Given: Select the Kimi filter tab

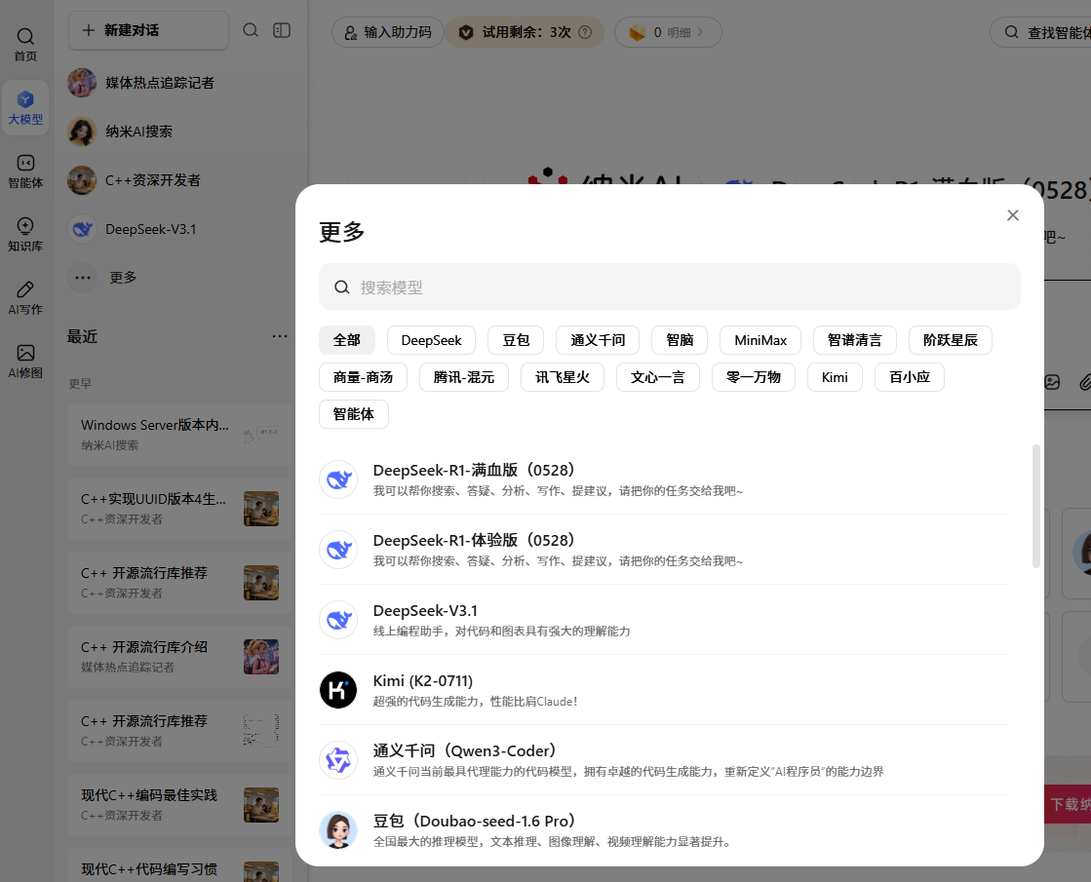Looking at the screenshot, I should pyautogui.click(x=835, y=377).
